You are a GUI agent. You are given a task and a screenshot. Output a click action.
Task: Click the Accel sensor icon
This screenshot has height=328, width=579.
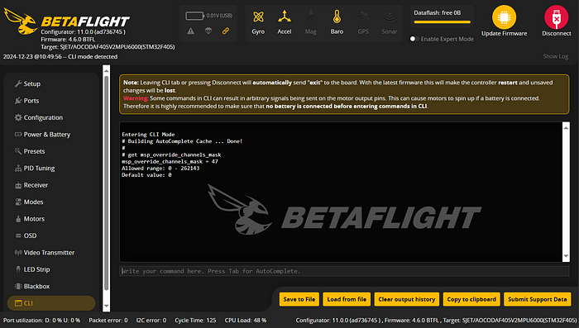(285, 17)
